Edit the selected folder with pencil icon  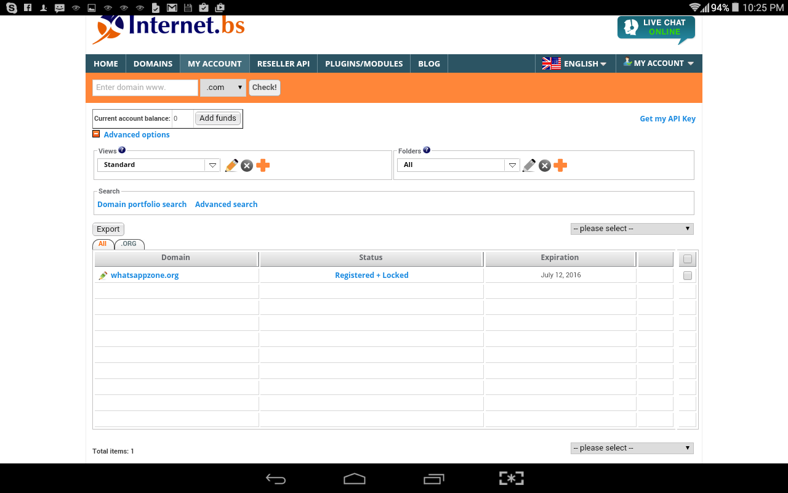529,165
